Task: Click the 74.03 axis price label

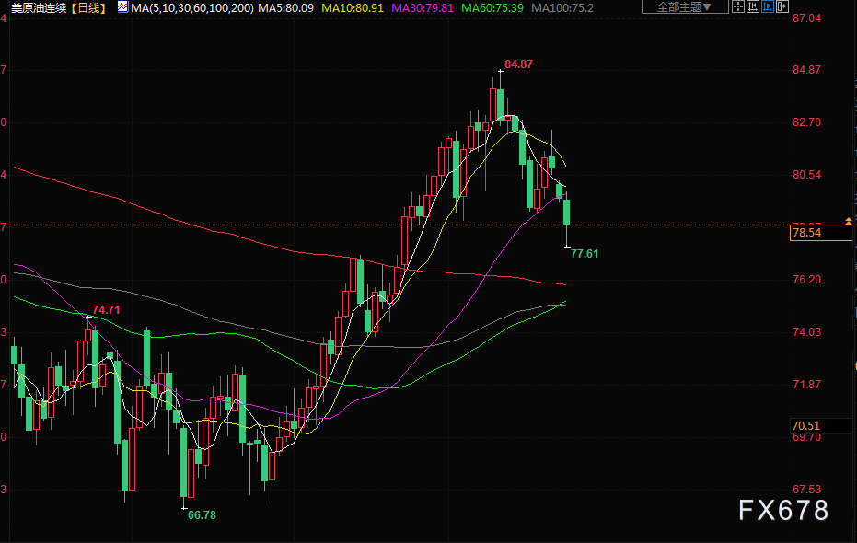Action: [x=806, y=331]
